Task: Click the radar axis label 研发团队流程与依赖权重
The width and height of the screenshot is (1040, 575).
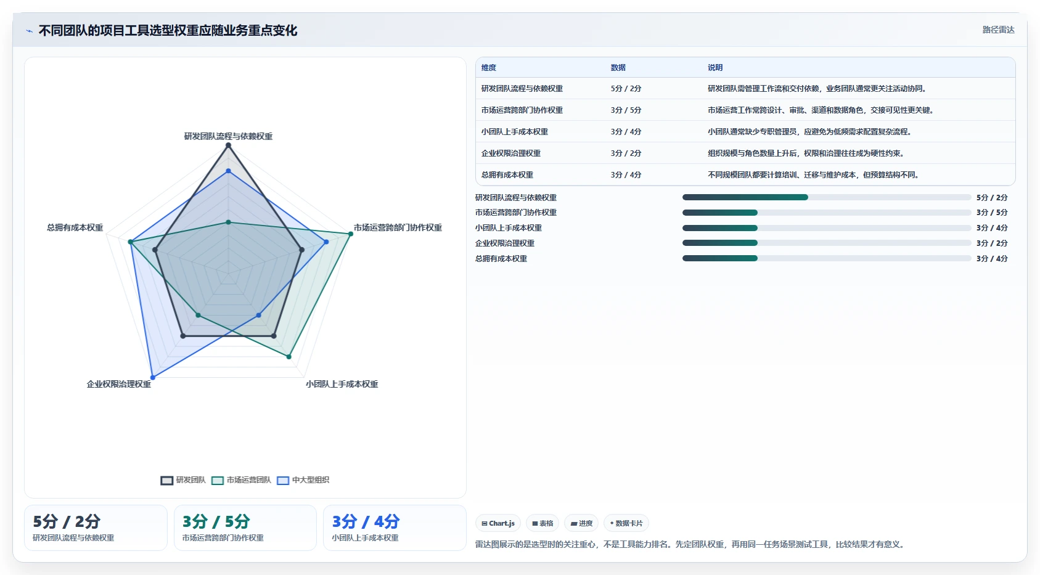Action: pos(228,136)
